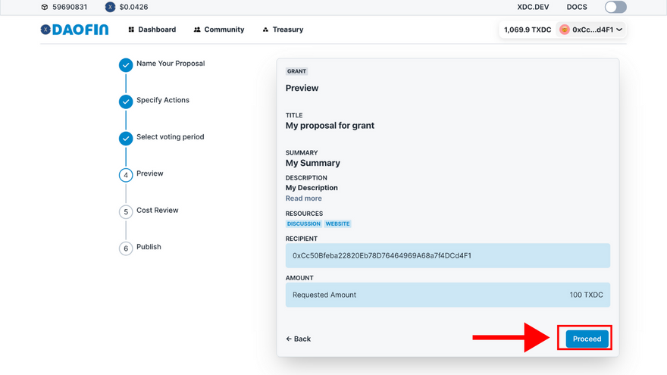Open the Dashboard menu item
The width and height of the screenshot is (667, 375).
click(152, 30)
